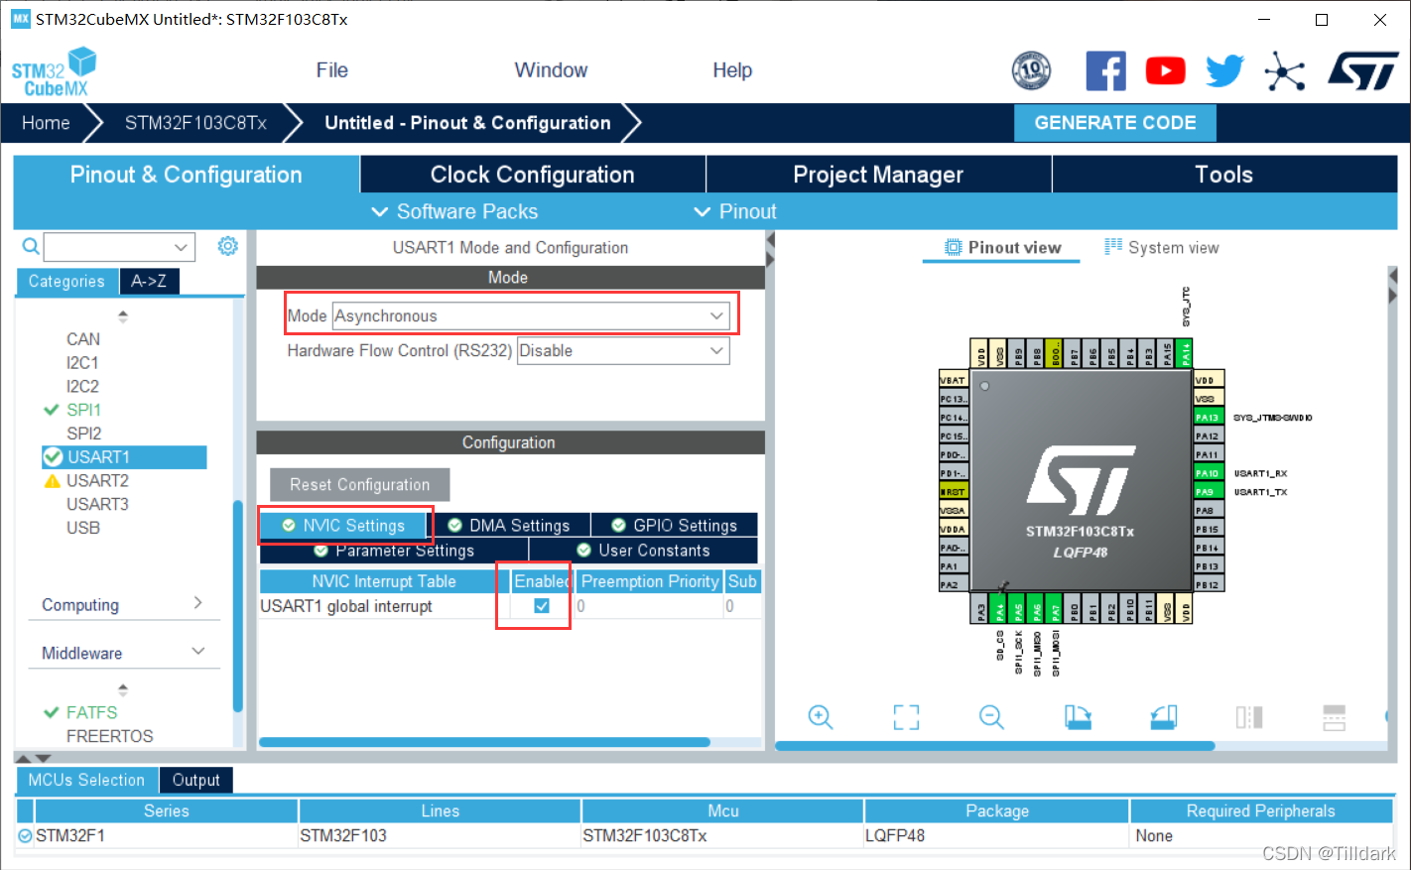Select SPI1 in the peripheral list

(x=83, y=410)
